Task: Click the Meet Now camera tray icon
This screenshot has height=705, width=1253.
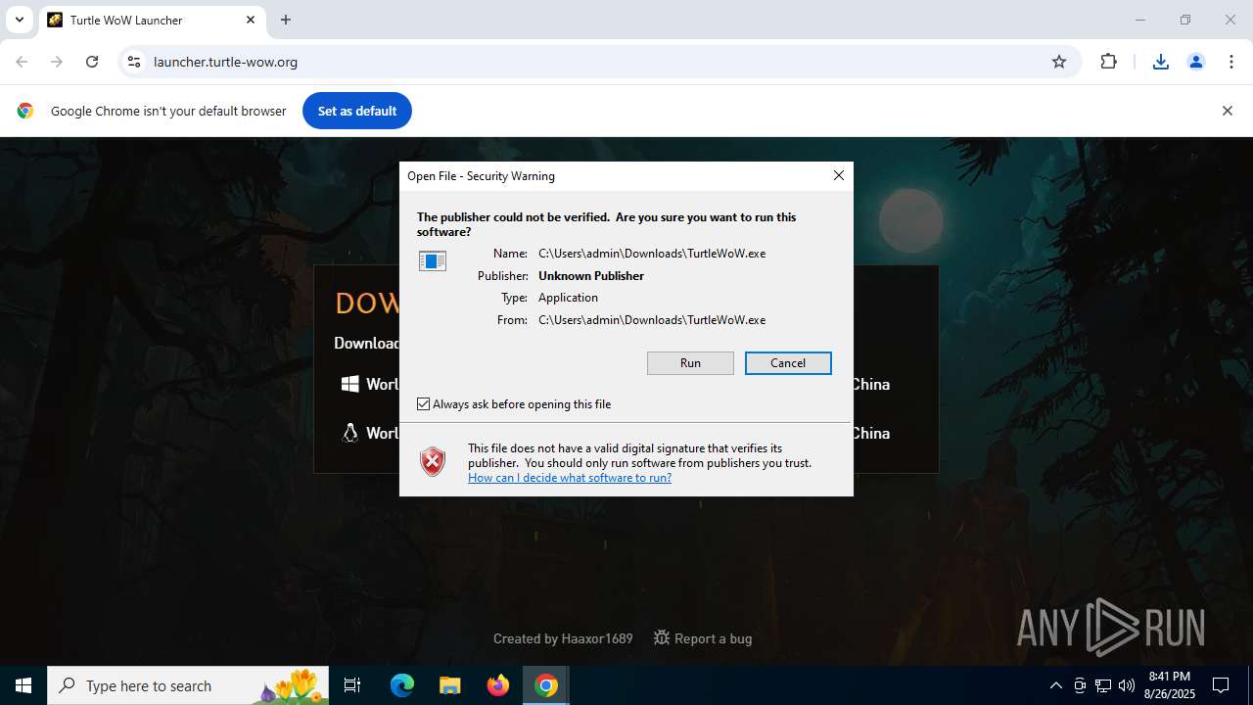Action: [x=1080, y=685]
